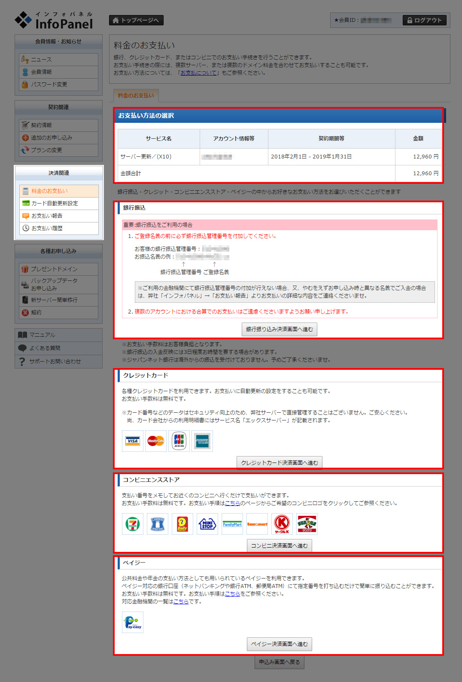The image size is (462, 682).
Task: Open the マニュアル link
Action: [59, 335]
